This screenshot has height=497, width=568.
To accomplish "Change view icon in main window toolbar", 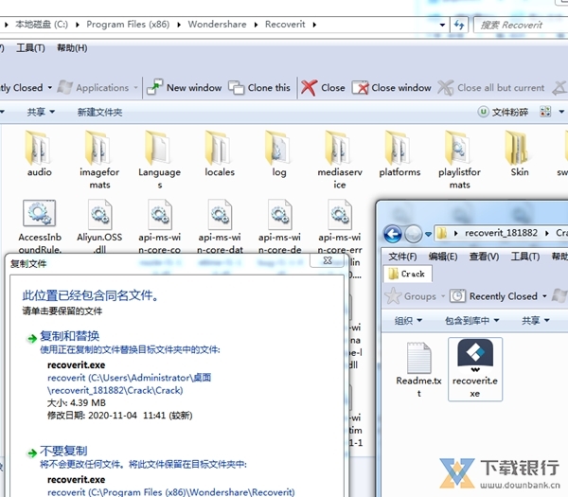I will click(545, 112).
